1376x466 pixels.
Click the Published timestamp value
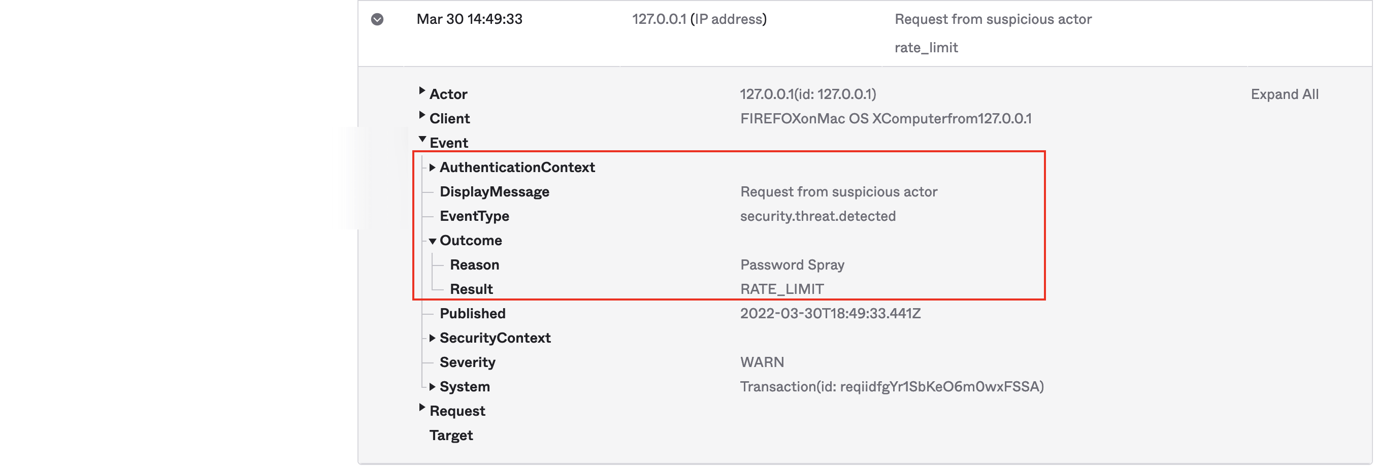830,313
